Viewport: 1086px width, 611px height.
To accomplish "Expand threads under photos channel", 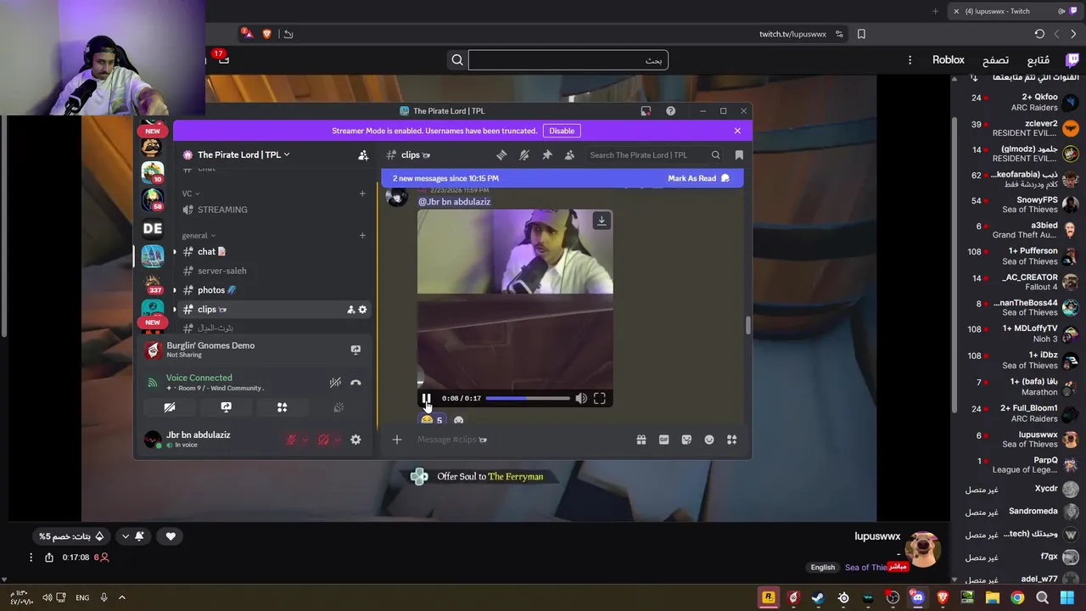I will pos(175,290).
